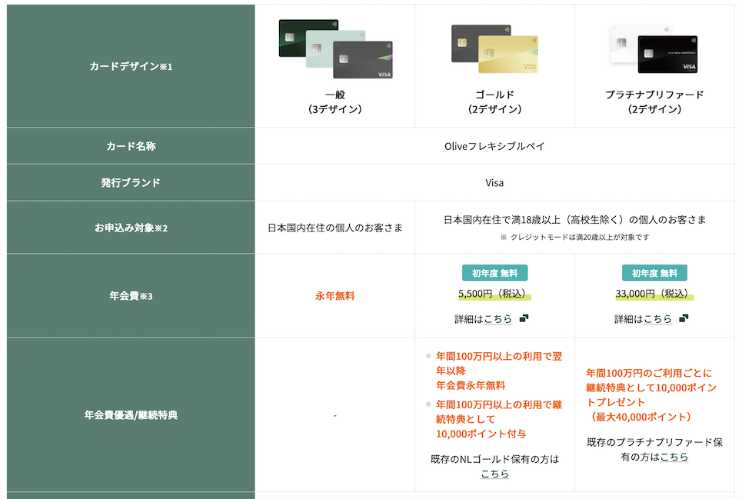Click the 一般 (3デザイン) label
The image size is (742, 499).
(335, 101)
